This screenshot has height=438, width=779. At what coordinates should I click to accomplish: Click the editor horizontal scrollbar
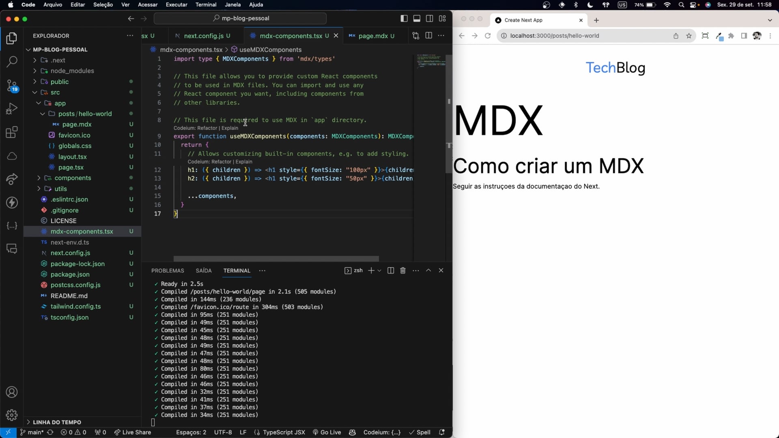click(x=276, y=259)
